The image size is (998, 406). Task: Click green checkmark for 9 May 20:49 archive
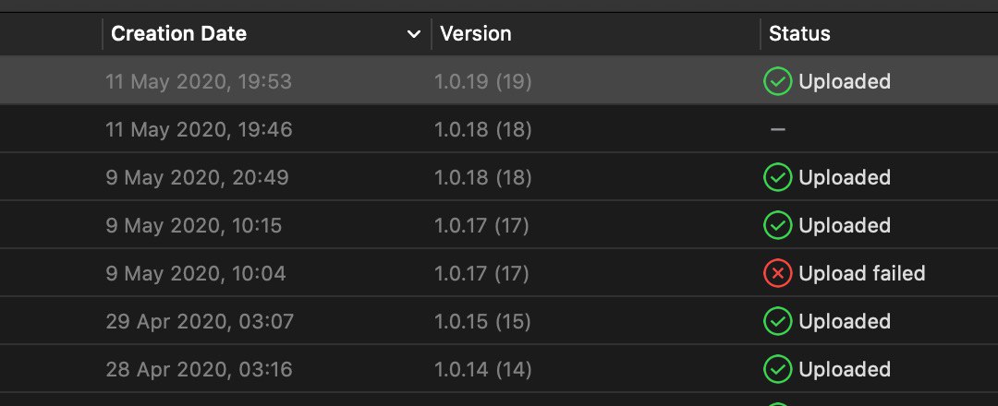pyautogui.click(x=777, y=177)
